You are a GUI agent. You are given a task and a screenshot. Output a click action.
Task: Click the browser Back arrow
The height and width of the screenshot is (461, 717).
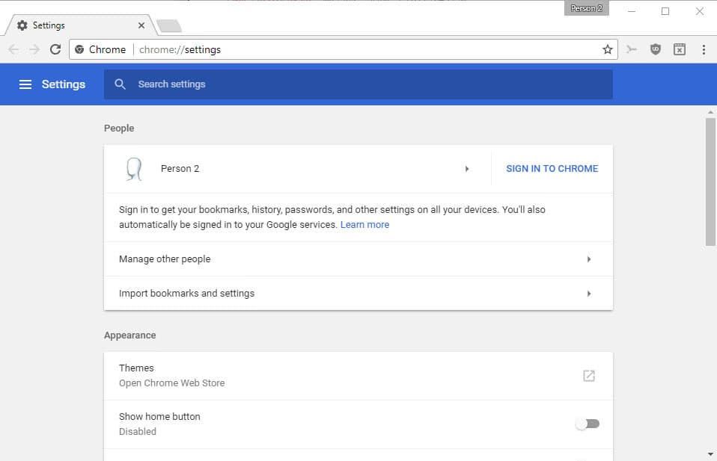point(13,49)
